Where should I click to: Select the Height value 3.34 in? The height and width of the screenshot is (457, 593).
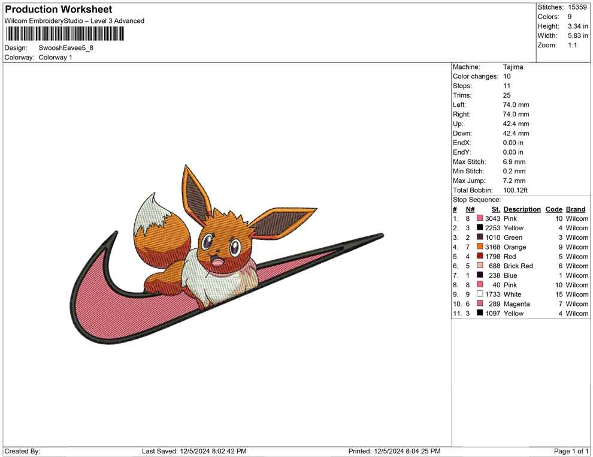[577, 26]
